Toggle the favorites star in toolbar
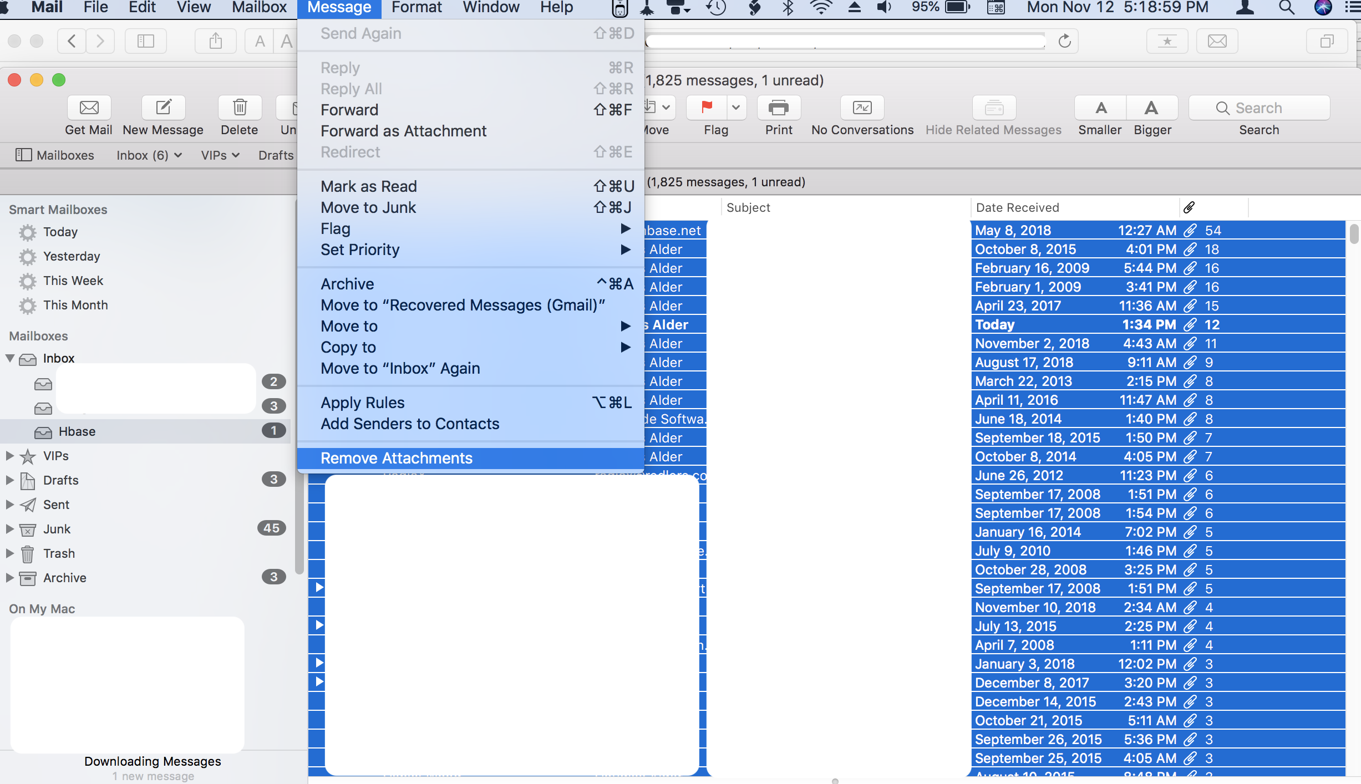 (1167, 40)
